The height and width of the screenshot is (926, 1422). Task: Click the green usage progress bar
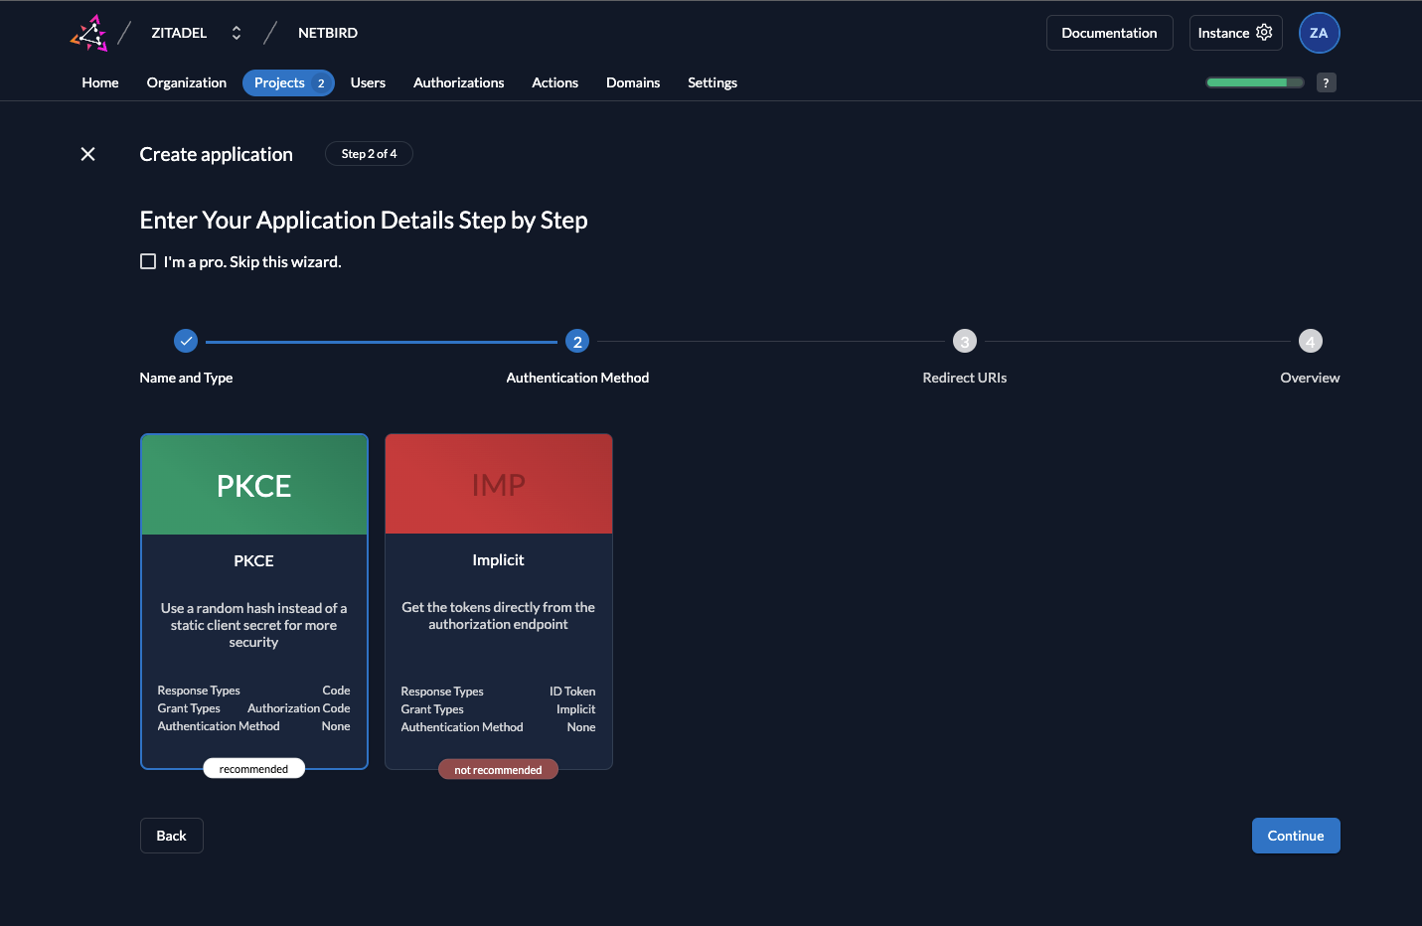pyautogui.click(x=1253, y=82)
